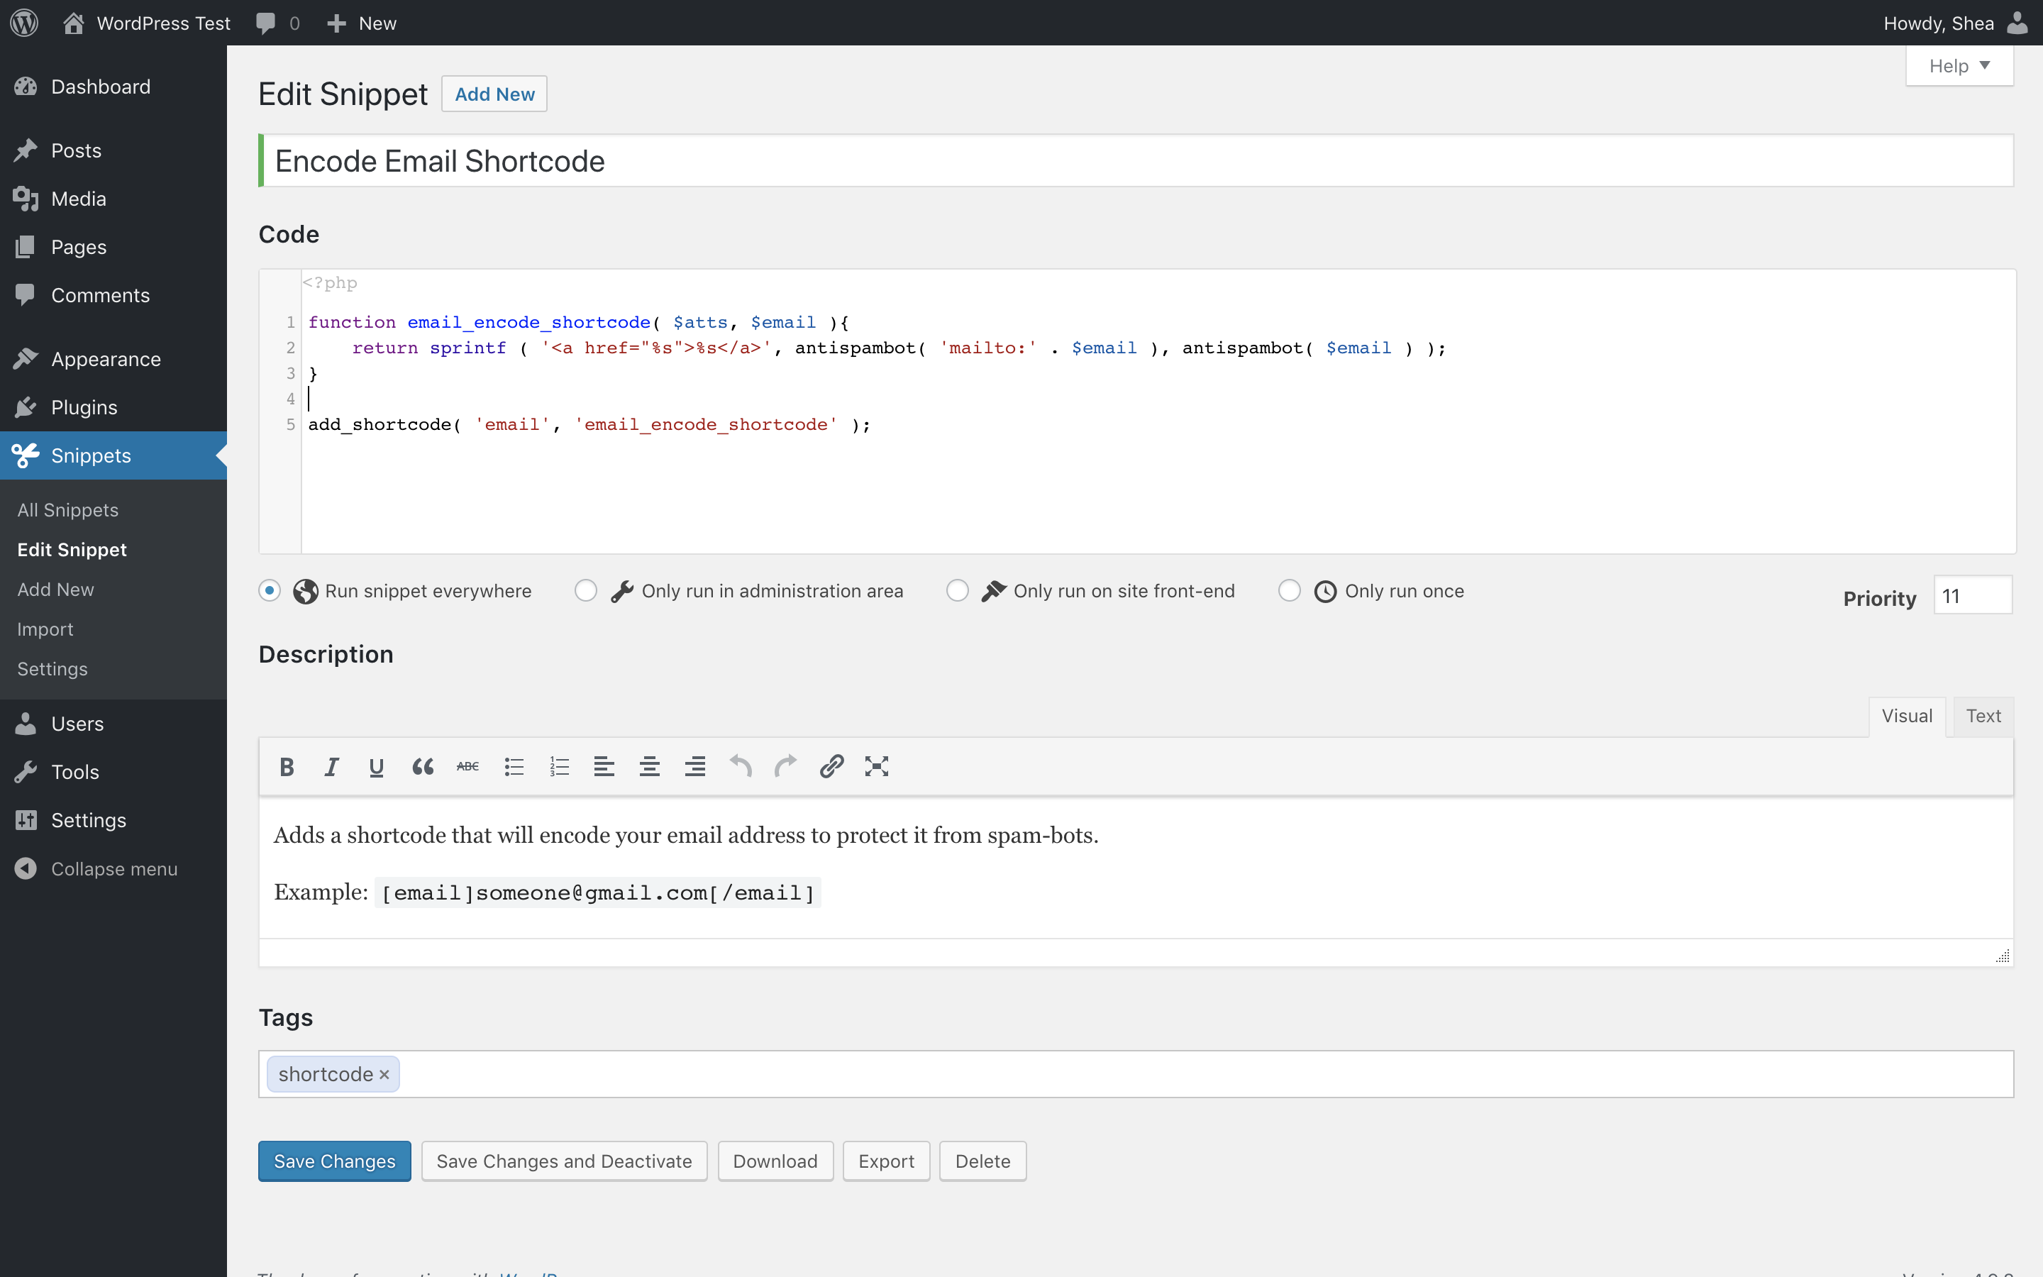Click the Strikethrough ABC formatting icon
Image resolution: width=2043 pixels, height=1277 pixels.
467,766
